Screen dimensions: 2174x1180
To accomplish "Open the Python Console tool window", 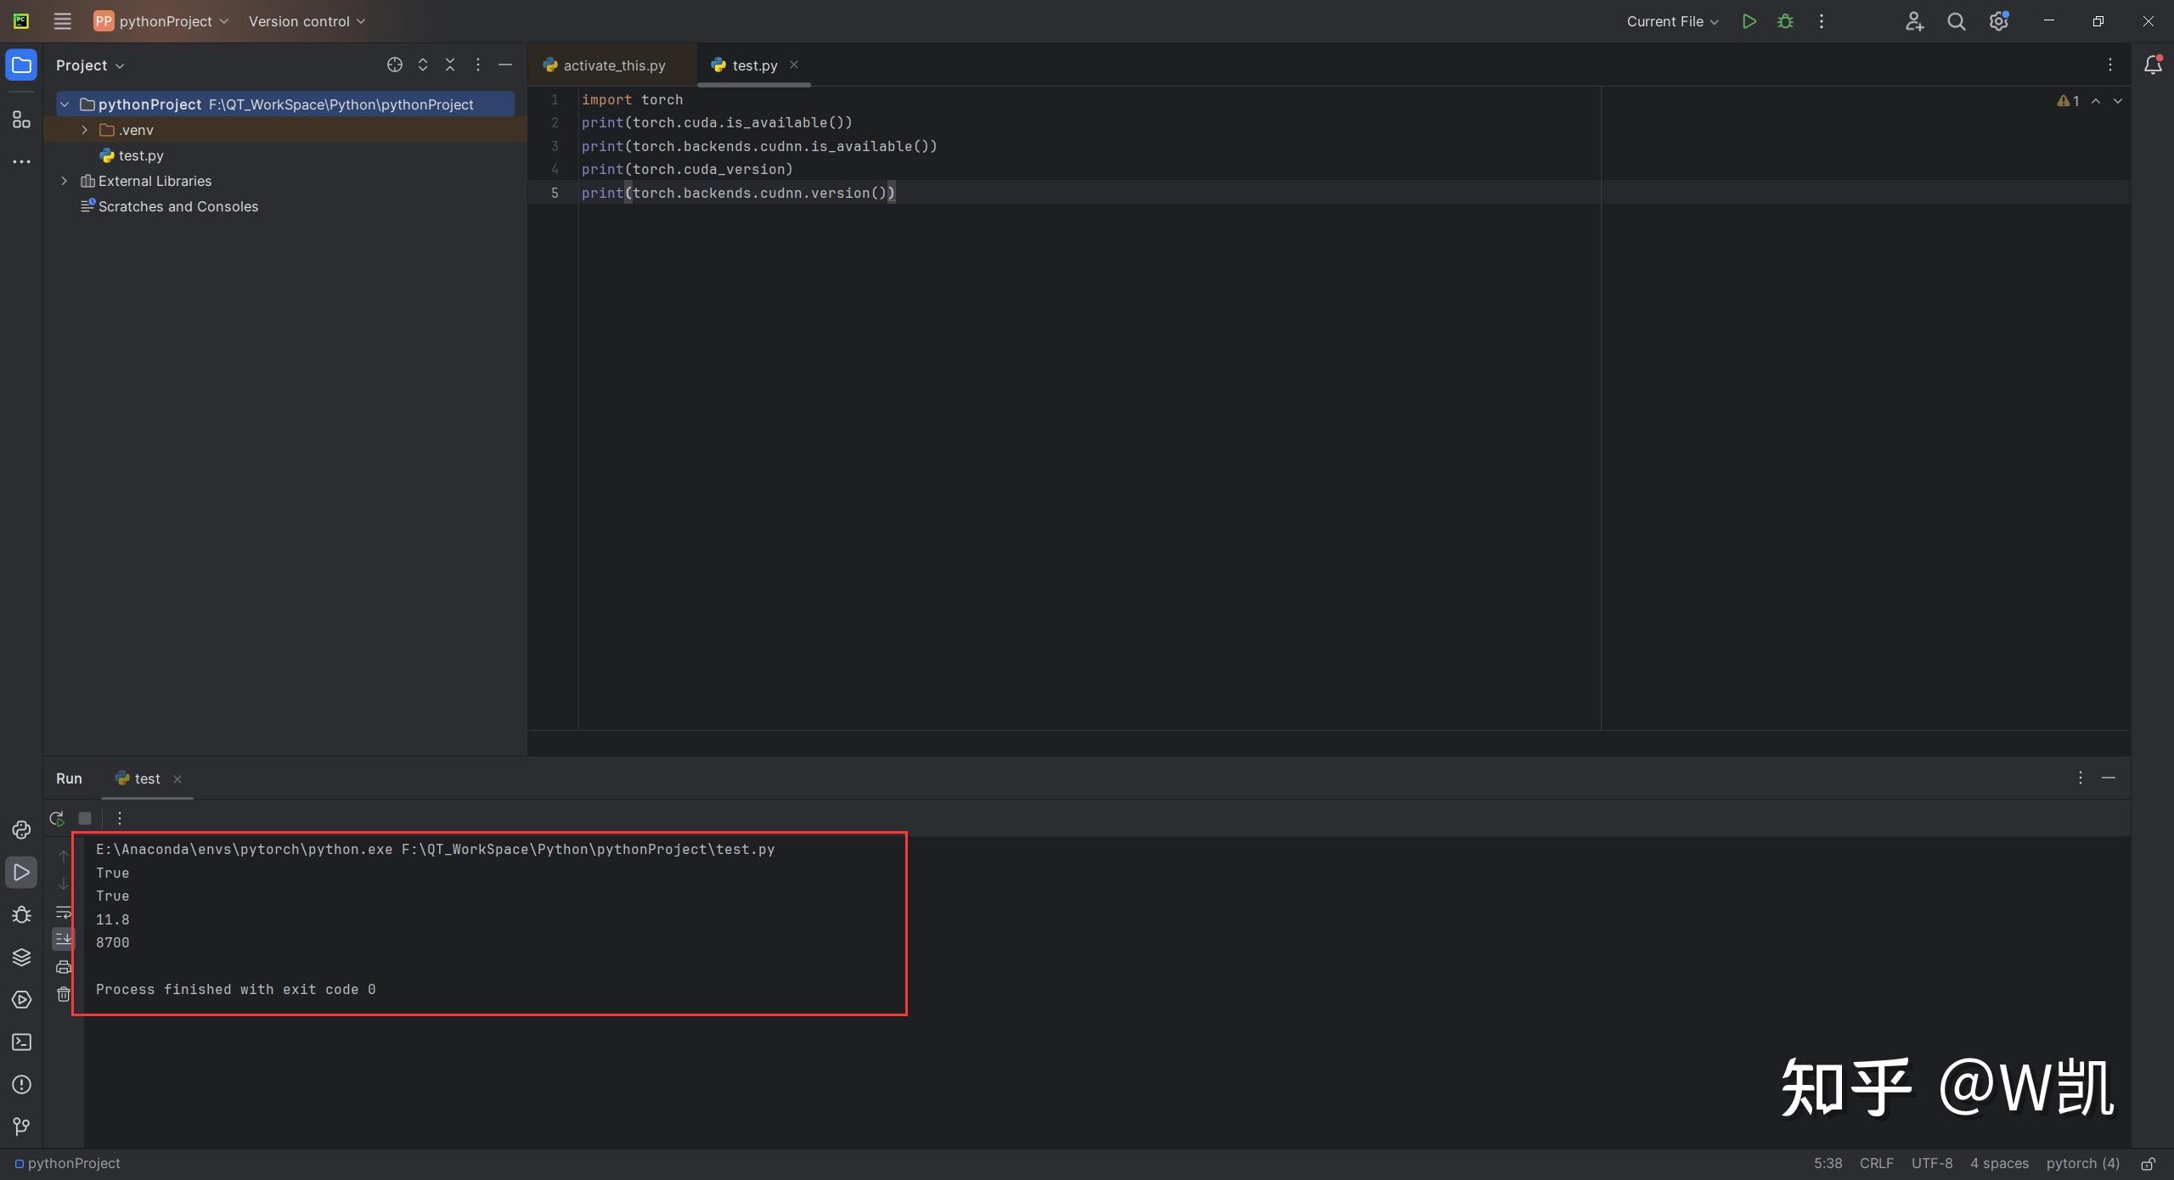I will [x=21, y=829].
